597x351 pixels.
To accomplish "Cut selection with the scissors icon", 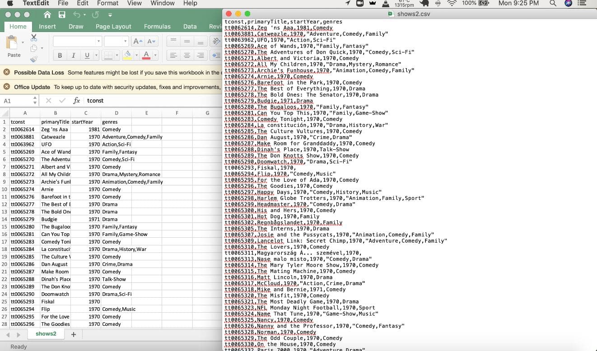I will tap(34, 37).
